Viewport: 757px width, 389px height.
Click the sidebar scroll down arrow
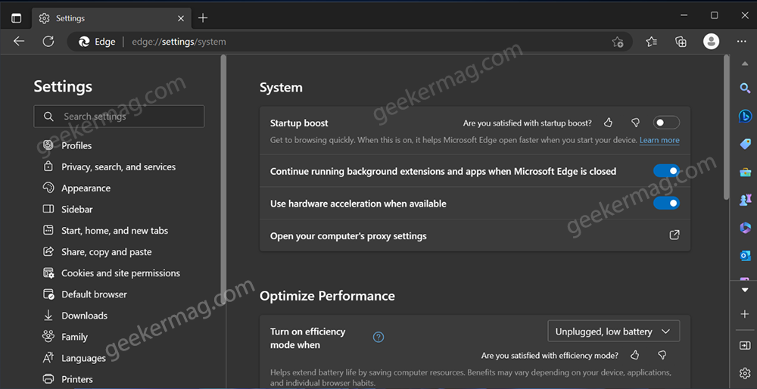coord(744,291)
